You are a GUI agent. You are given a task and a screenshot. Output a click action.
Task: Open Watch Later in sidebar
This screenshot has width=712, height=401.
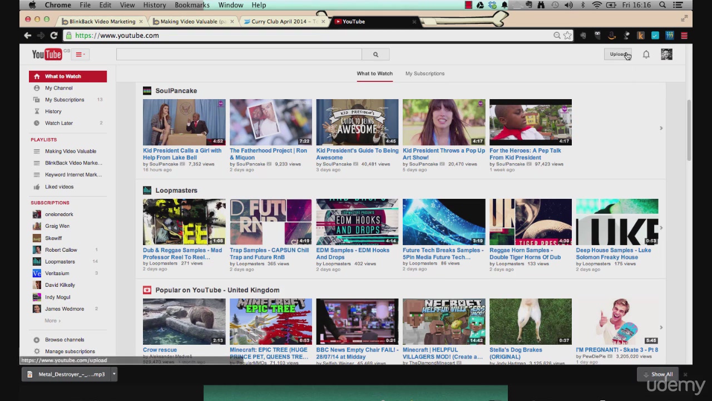[x=58, y=123]
